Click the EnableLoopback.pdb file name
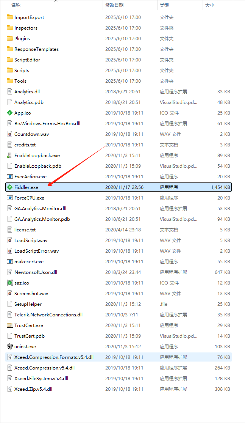 tap(38, 166)
